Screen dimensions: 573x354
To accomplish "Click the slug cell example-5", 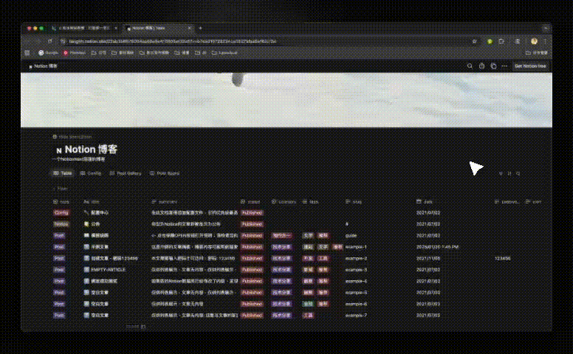I will coord(356,293).
